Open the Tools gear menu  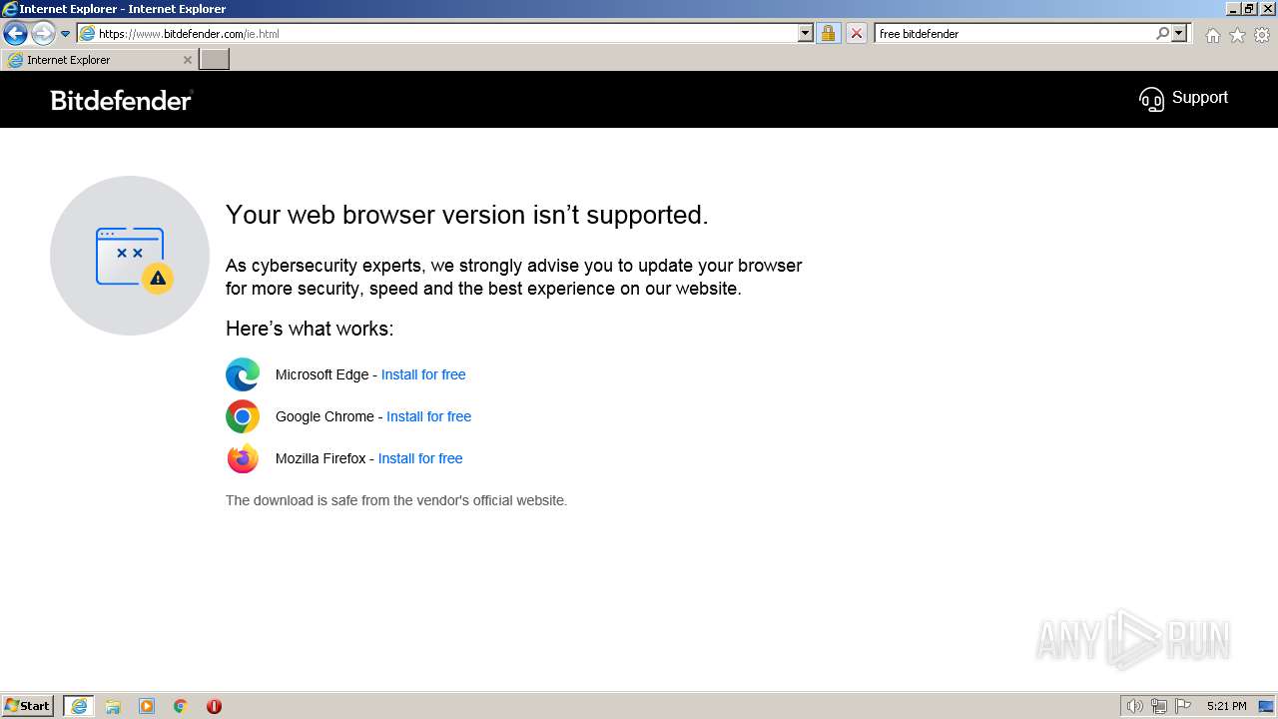(1262, 35)
